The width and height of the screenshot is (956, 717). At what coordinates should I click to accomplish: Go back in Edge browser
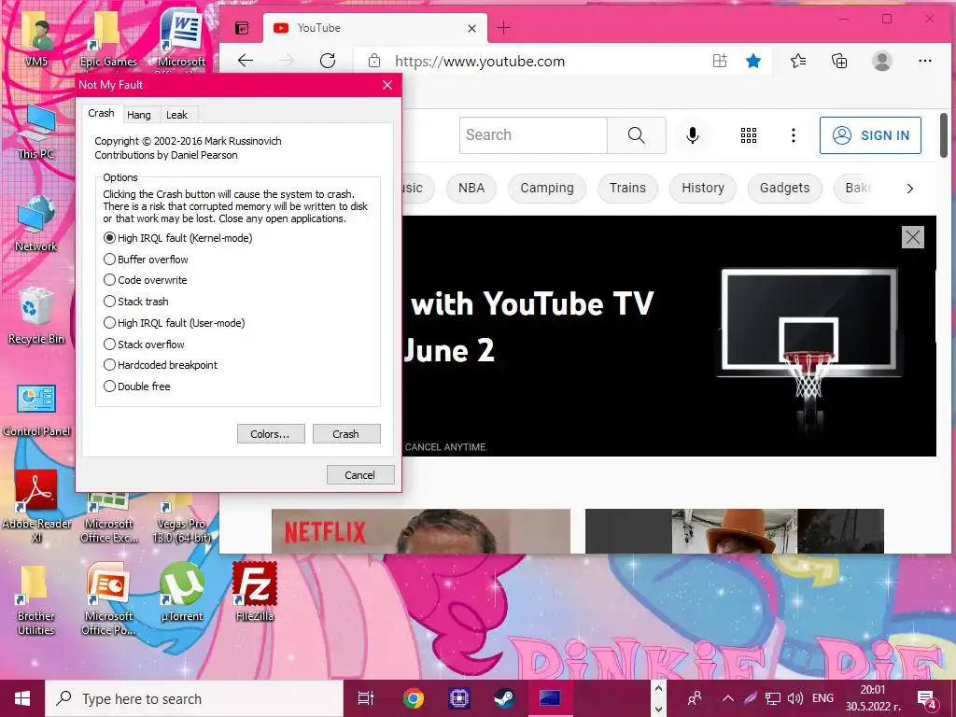(246, 61)
